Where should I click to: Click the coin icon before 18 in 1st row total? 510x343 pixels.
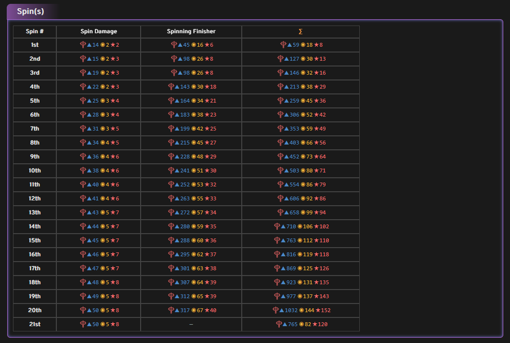coord(303,45)
